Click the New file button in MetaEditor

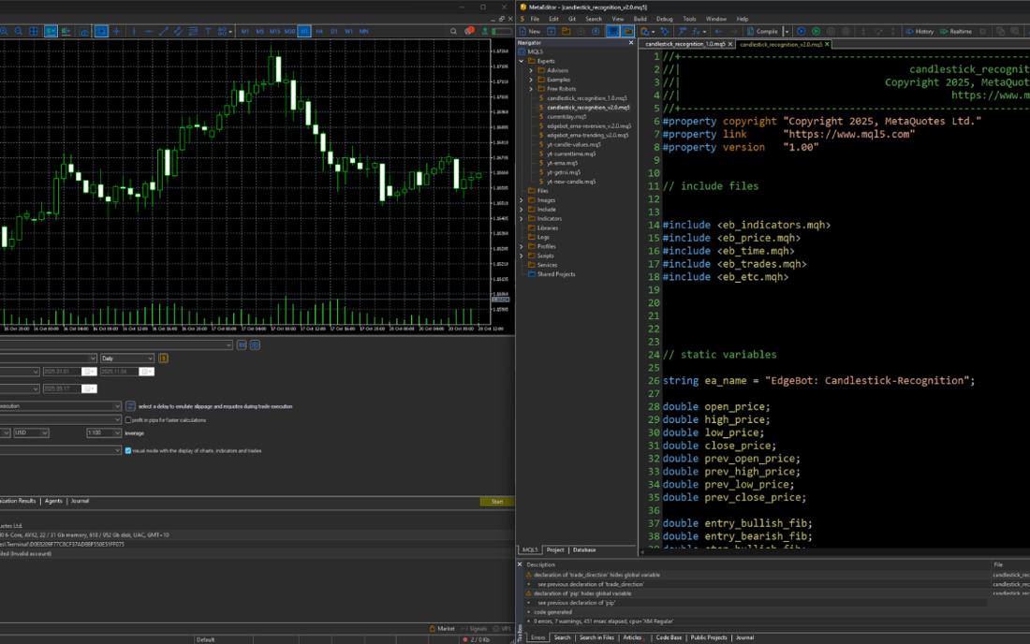point(529,31)
